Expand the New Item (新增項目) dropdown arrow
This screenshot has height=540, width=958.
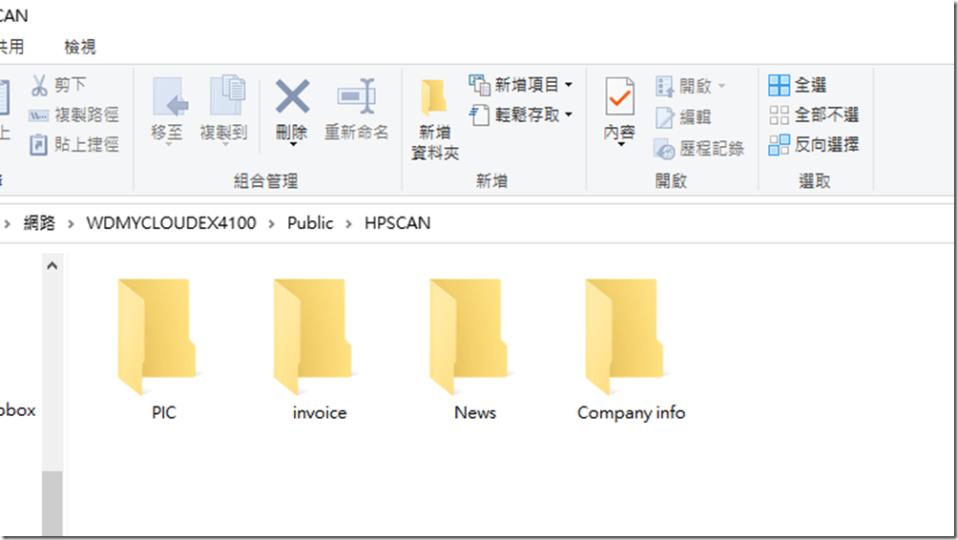click(x=568, y=85)
